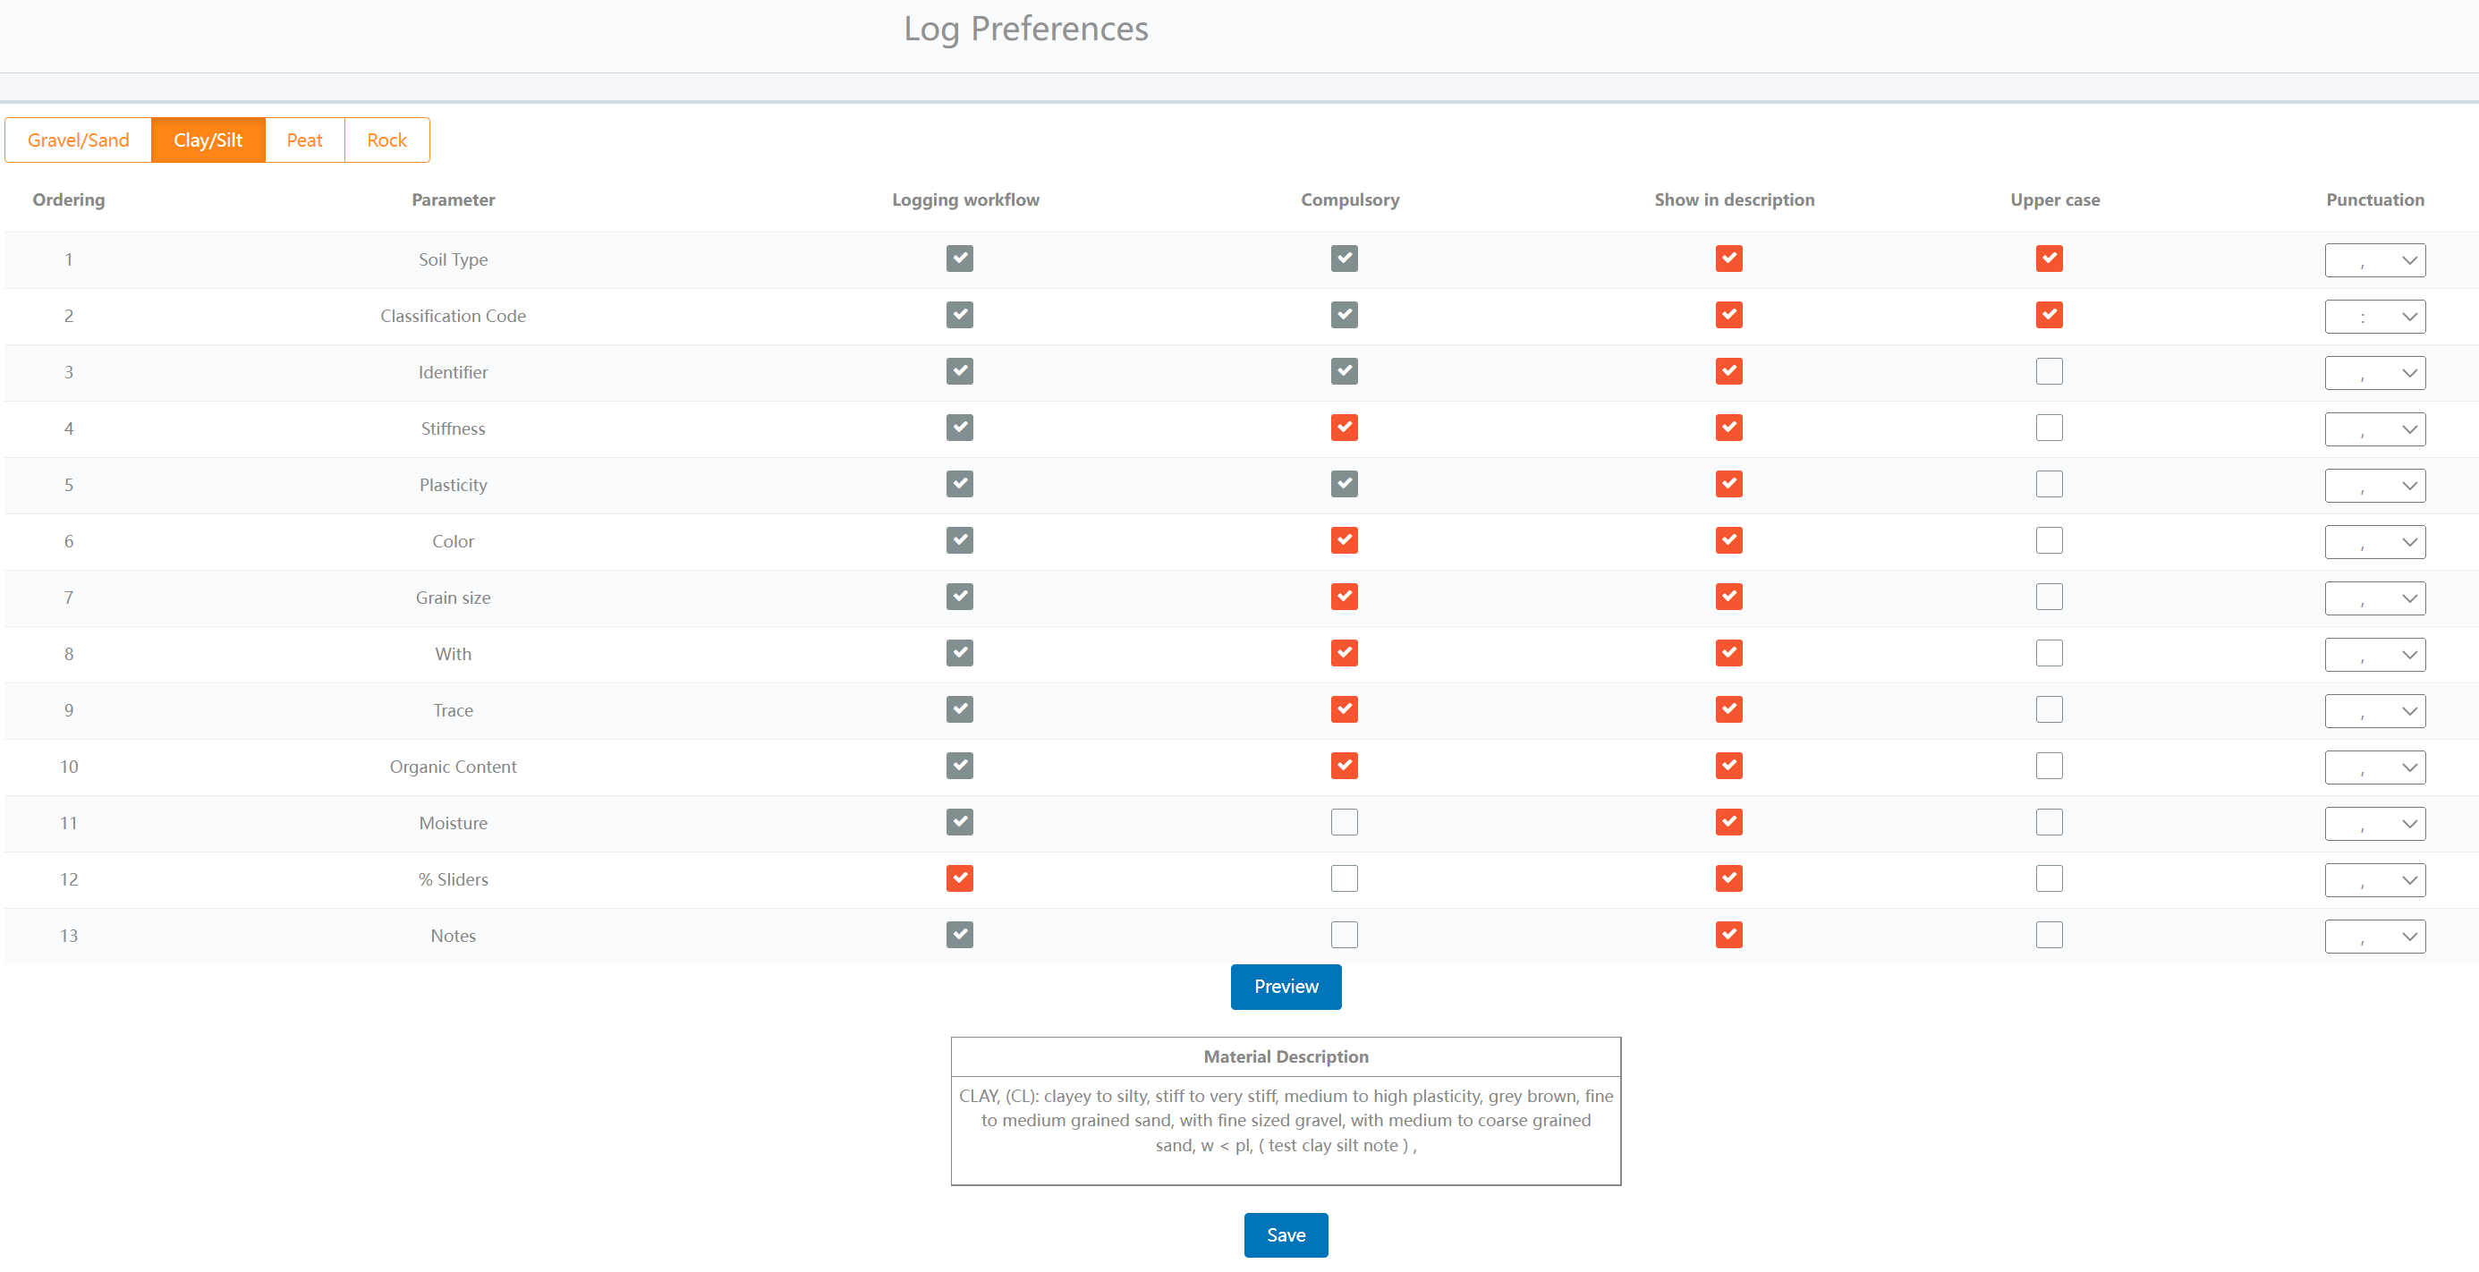The height and width of the screenshot is (1272, 2479).
Task: Disable Show in description for Organic Content
Action: (x=1728, y=766)
